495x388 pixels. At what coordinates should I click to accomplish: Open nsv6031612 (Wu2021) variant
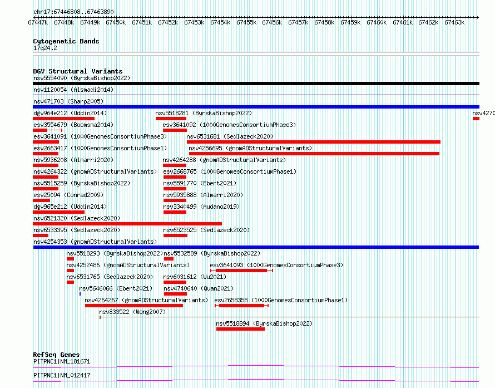coord(195,277)
